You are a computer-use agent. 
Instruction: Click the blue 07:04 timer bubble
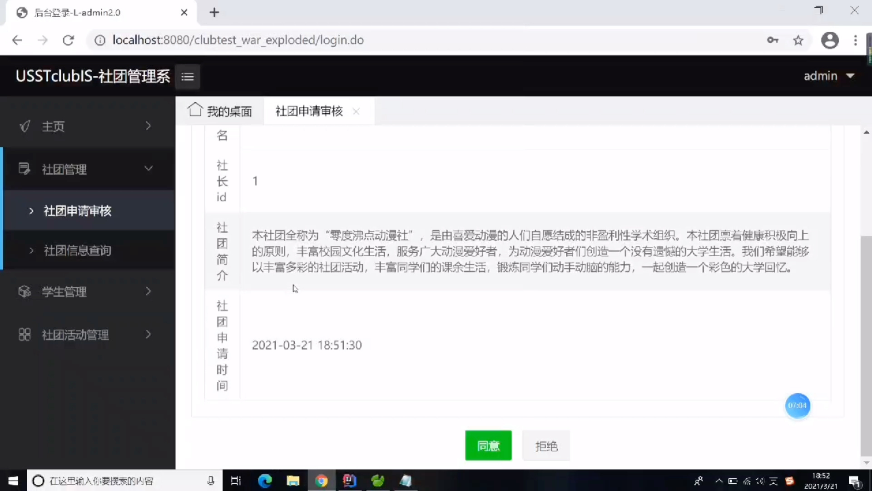[798, 406]
